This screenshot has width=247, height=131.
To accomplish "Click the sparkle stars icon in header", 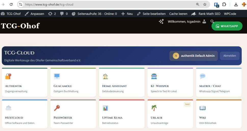I will 161,22.
